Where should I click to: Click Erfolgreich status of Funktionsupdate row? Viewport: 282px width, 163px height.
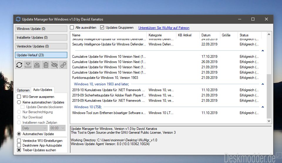(x=249, y=78)
